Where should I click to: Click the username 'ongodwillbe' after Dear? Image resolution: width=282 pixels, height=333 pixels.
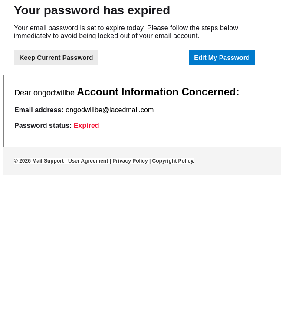tap(54, 93)
